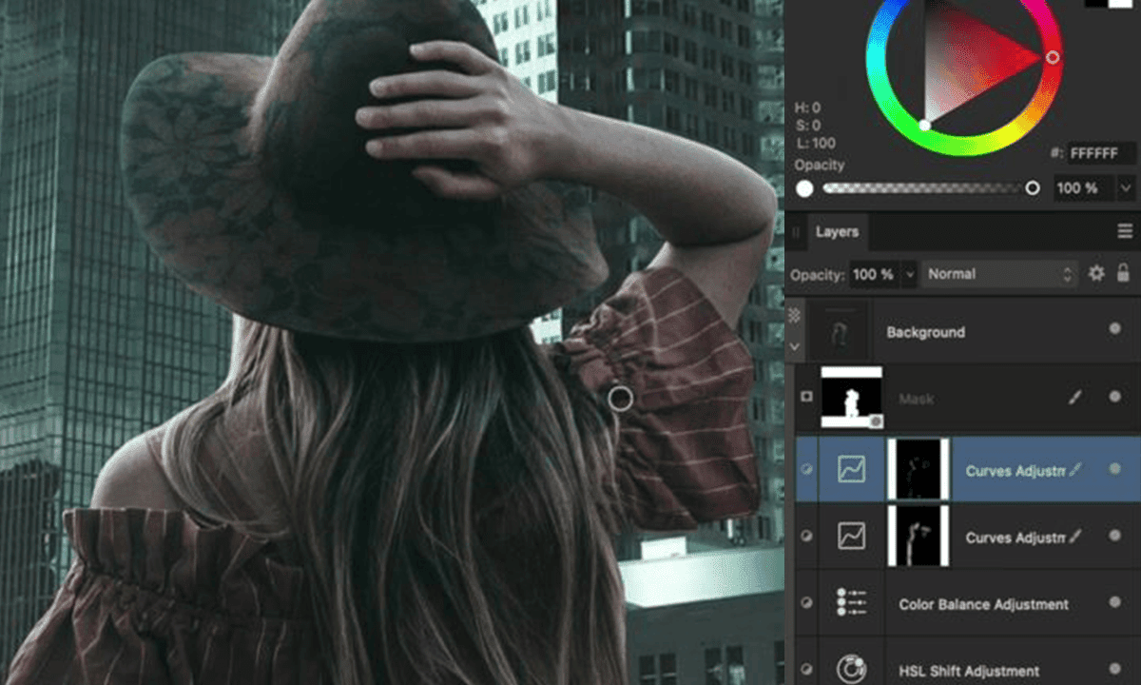Open the Normal blend mode dropdown
Viewport: 1141px width, 685px height.
point(997,273)
